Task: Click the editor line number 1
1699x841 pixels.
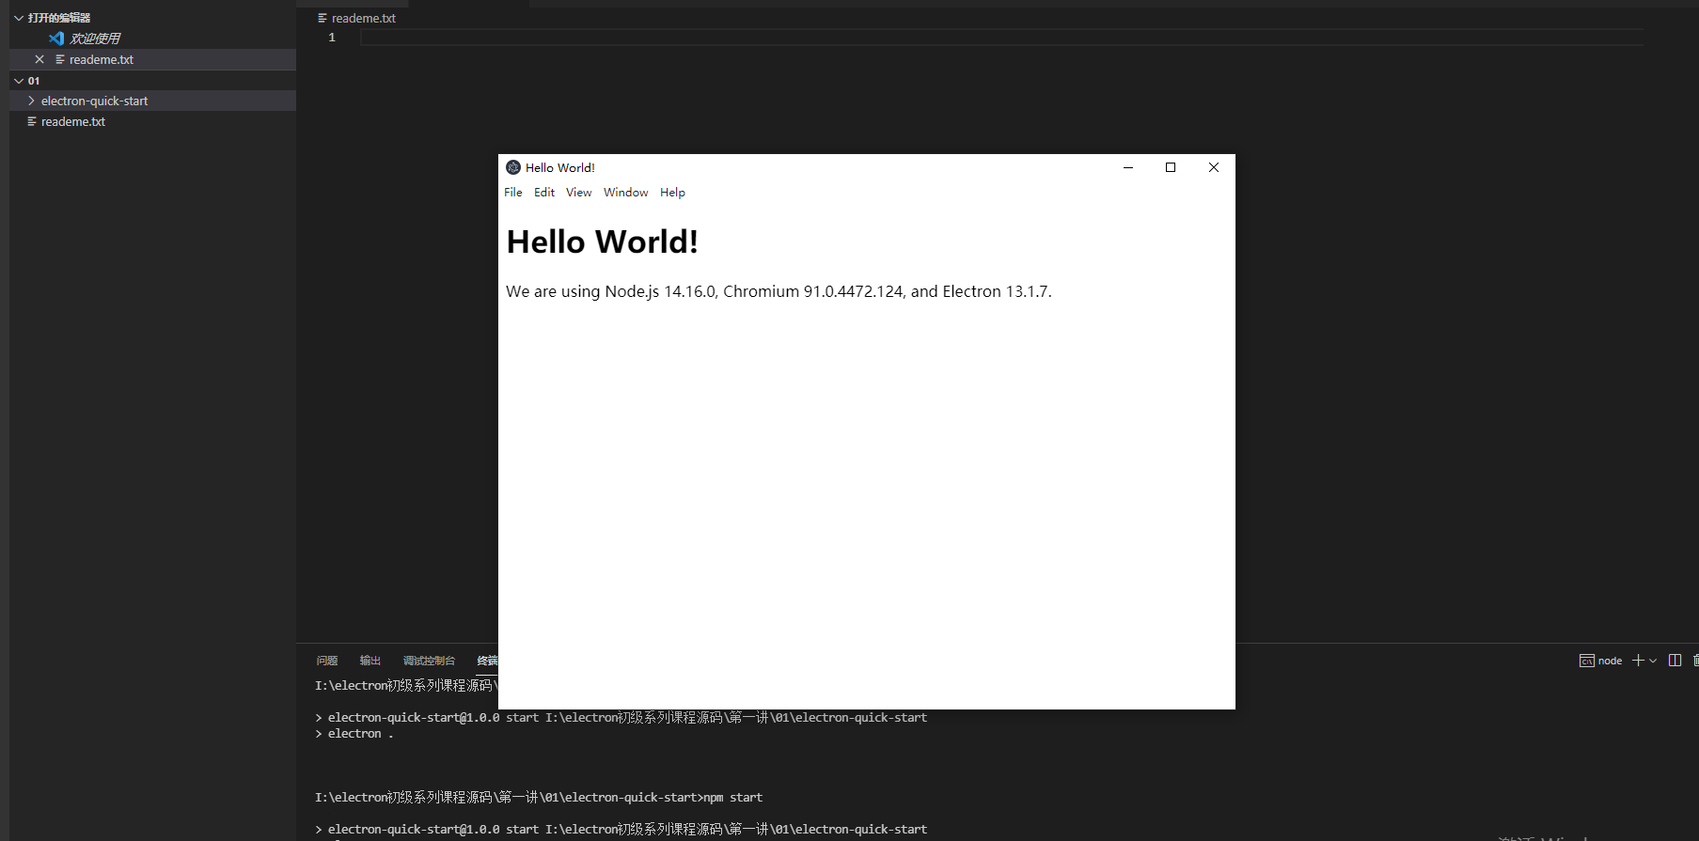Action: (x=332, y=38)
